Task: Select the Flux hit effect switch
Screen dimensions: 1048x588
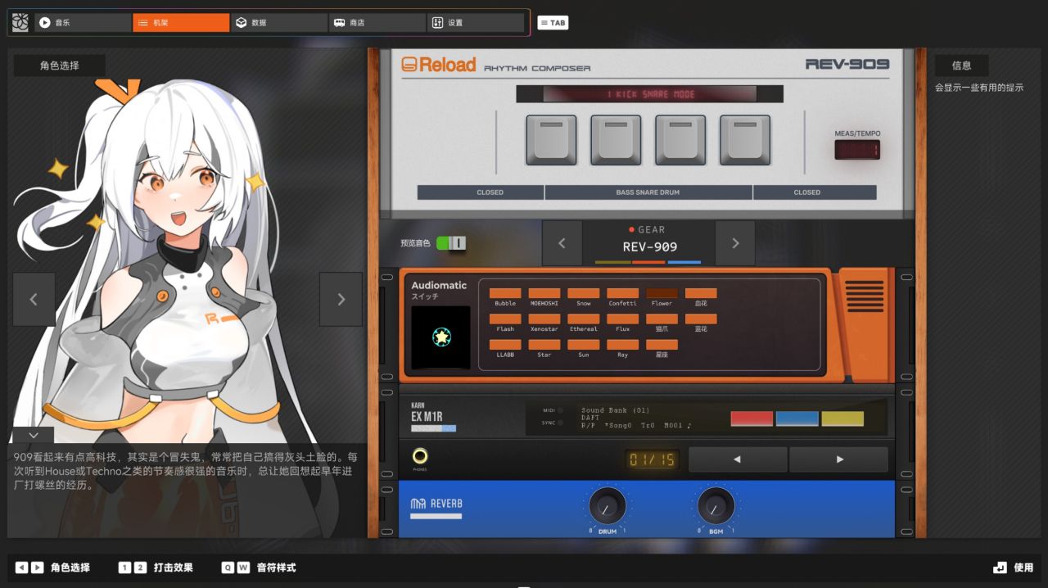Action: (x=623, y=319)
